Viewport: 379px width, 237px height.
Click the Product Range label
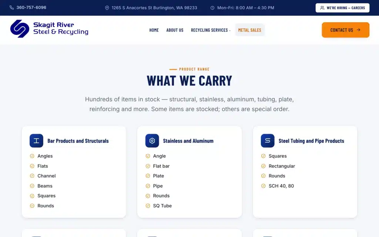(x=194, y=69)
